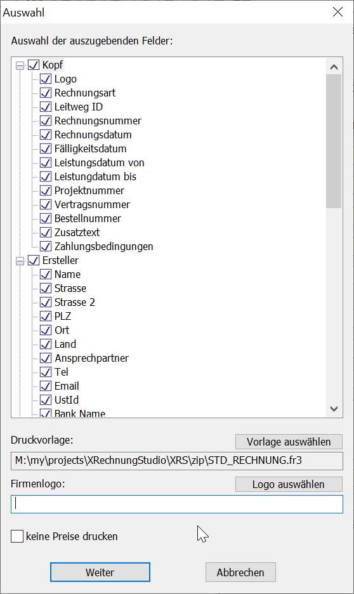This screenshot has width=354, height=594.
Task: Uncheck the Logo field checkbox
Action: tap(46, 79)
